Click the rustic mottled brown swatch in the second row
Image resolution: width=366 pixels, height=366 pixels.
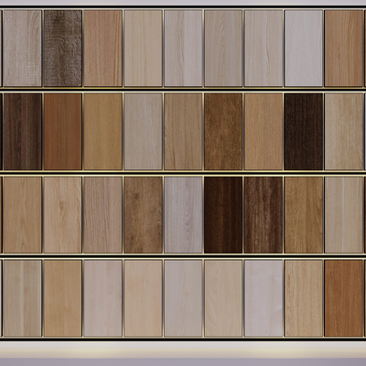click(x=223, y=132)
